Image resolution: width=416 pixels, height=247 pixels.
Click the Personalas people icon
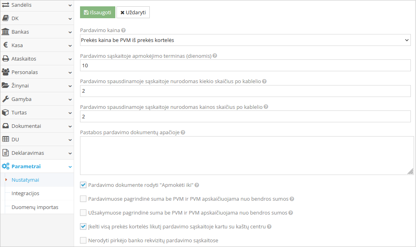click(7, 72)
